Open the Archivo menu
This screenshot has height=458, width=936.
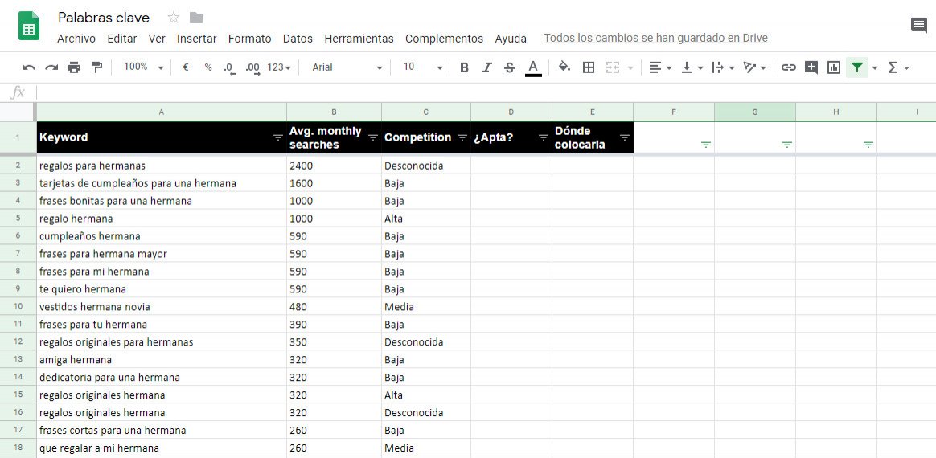pyautogui.click(x=76, y=39)
